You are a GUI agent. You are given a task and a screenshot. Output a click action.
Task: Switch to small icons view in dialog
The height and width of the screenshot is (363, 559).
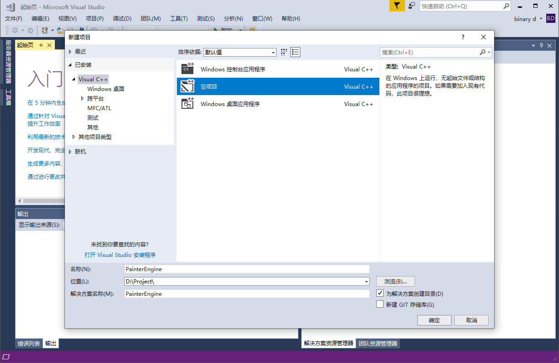coord(284,52)
